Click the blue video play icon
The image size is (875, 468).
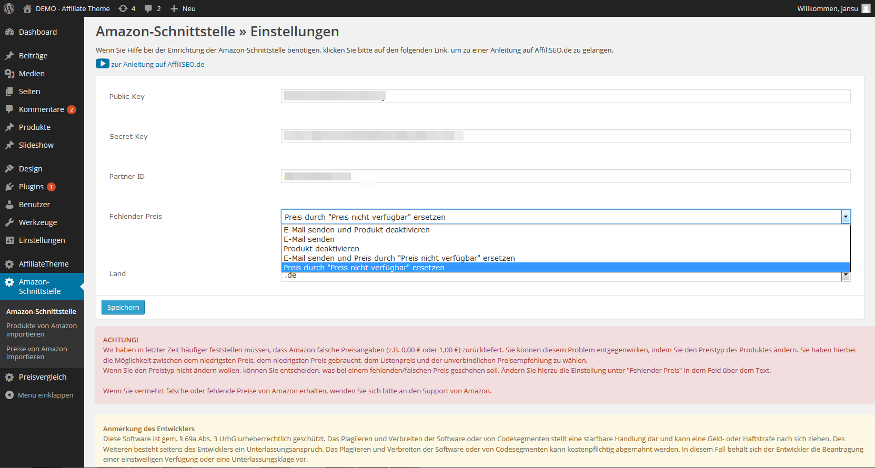tap(103, 64)
